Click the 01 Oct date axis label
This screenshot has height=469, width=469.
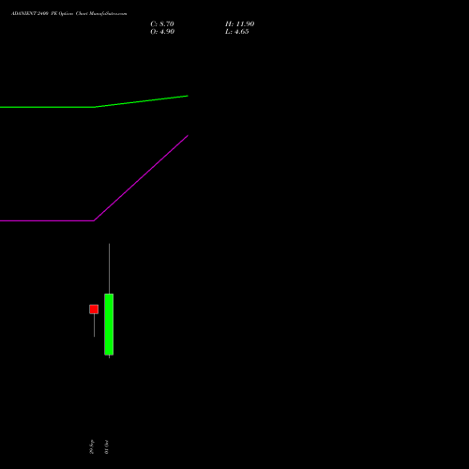coord(107,446)
